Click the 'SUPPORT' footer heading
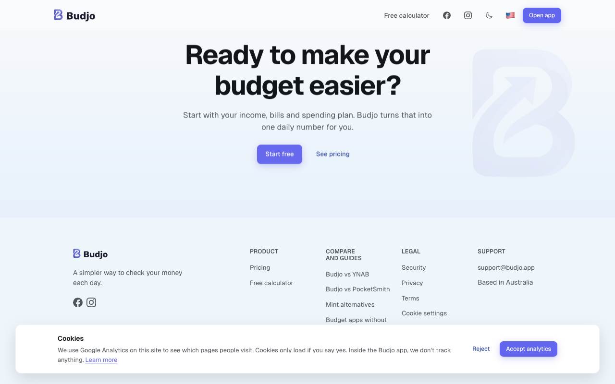The height and width of the screenshot is (384, 615). pos(492,252)
